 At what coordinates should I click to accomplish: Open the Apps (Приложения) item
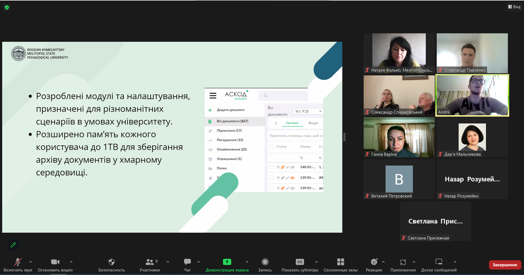coord(403,262)
